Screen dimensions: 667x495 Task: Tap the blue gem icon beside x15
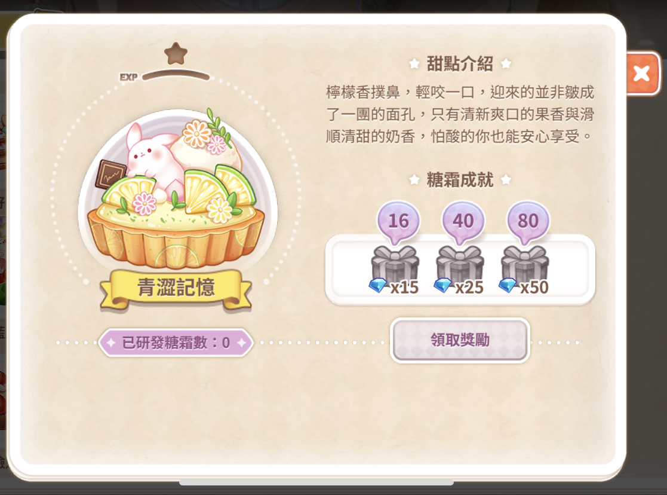pos(378,285)
